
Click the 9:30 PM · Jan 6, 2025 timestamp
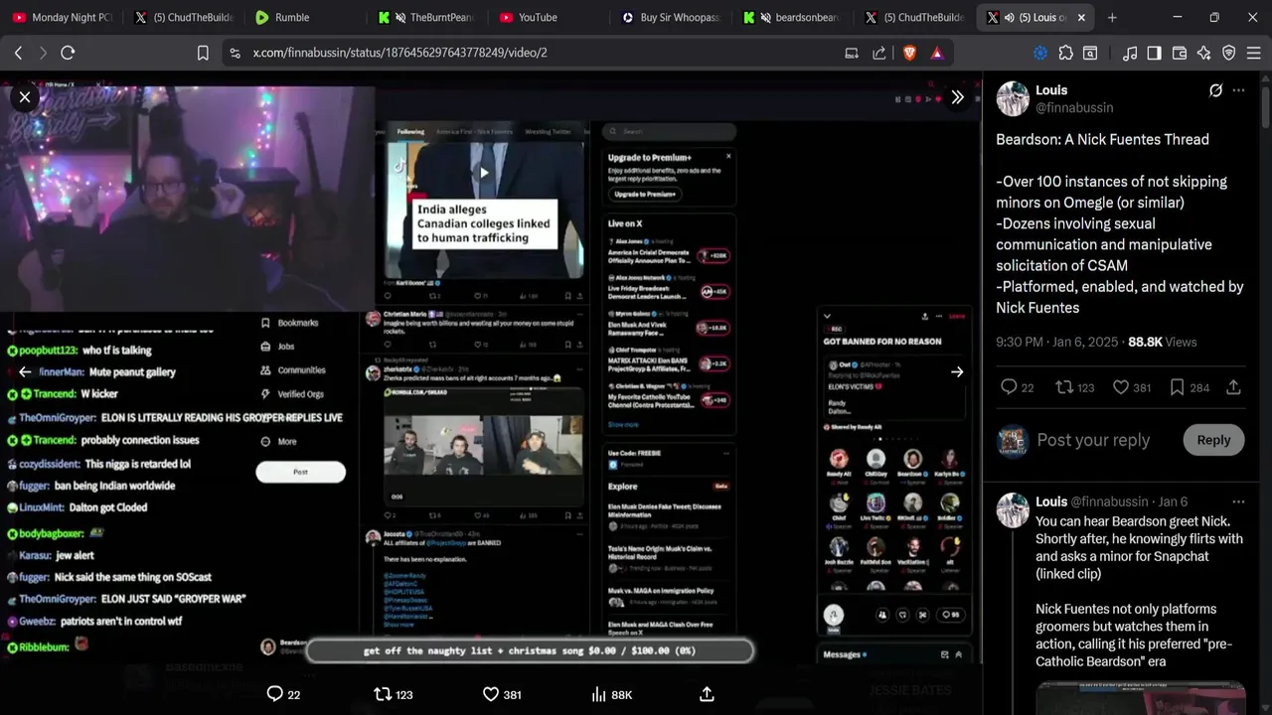(1057, 342)
